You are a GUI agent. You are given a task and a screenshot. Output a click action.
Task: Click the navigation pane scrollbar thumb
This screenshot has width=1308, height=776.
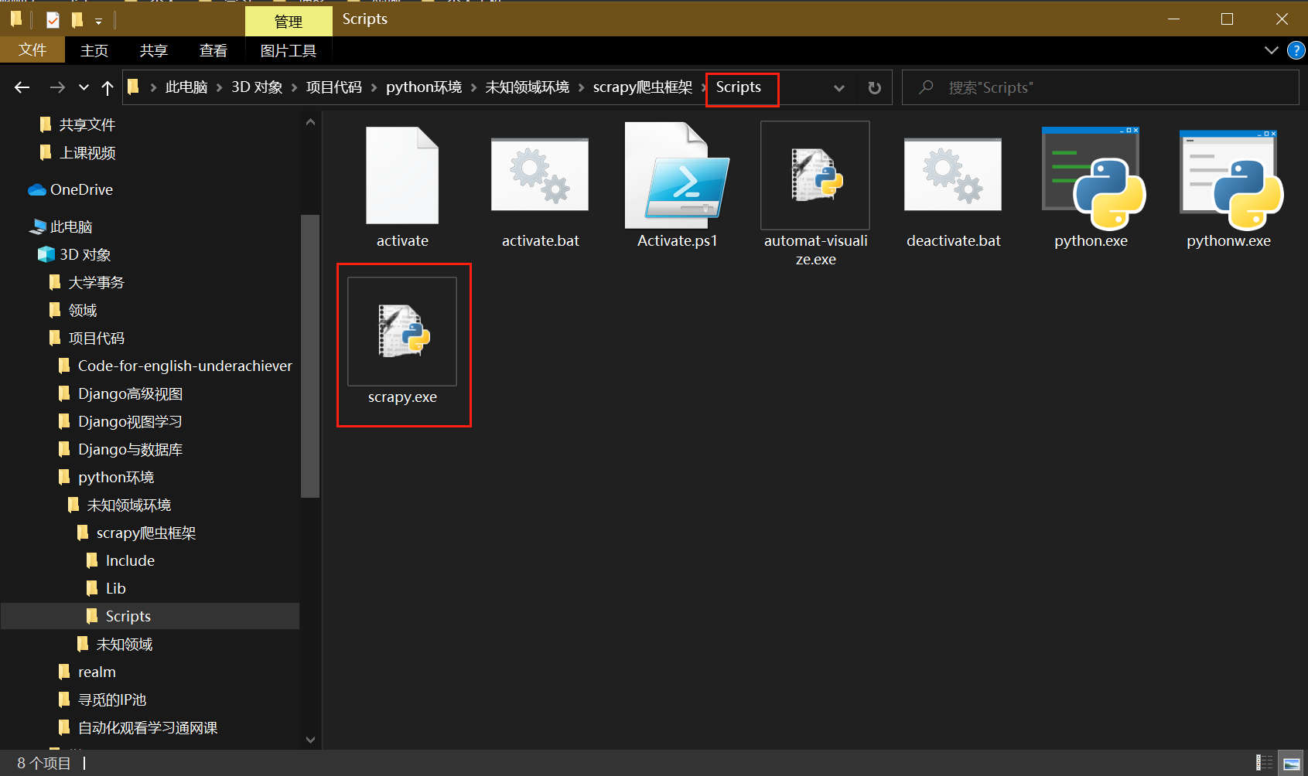309,356
